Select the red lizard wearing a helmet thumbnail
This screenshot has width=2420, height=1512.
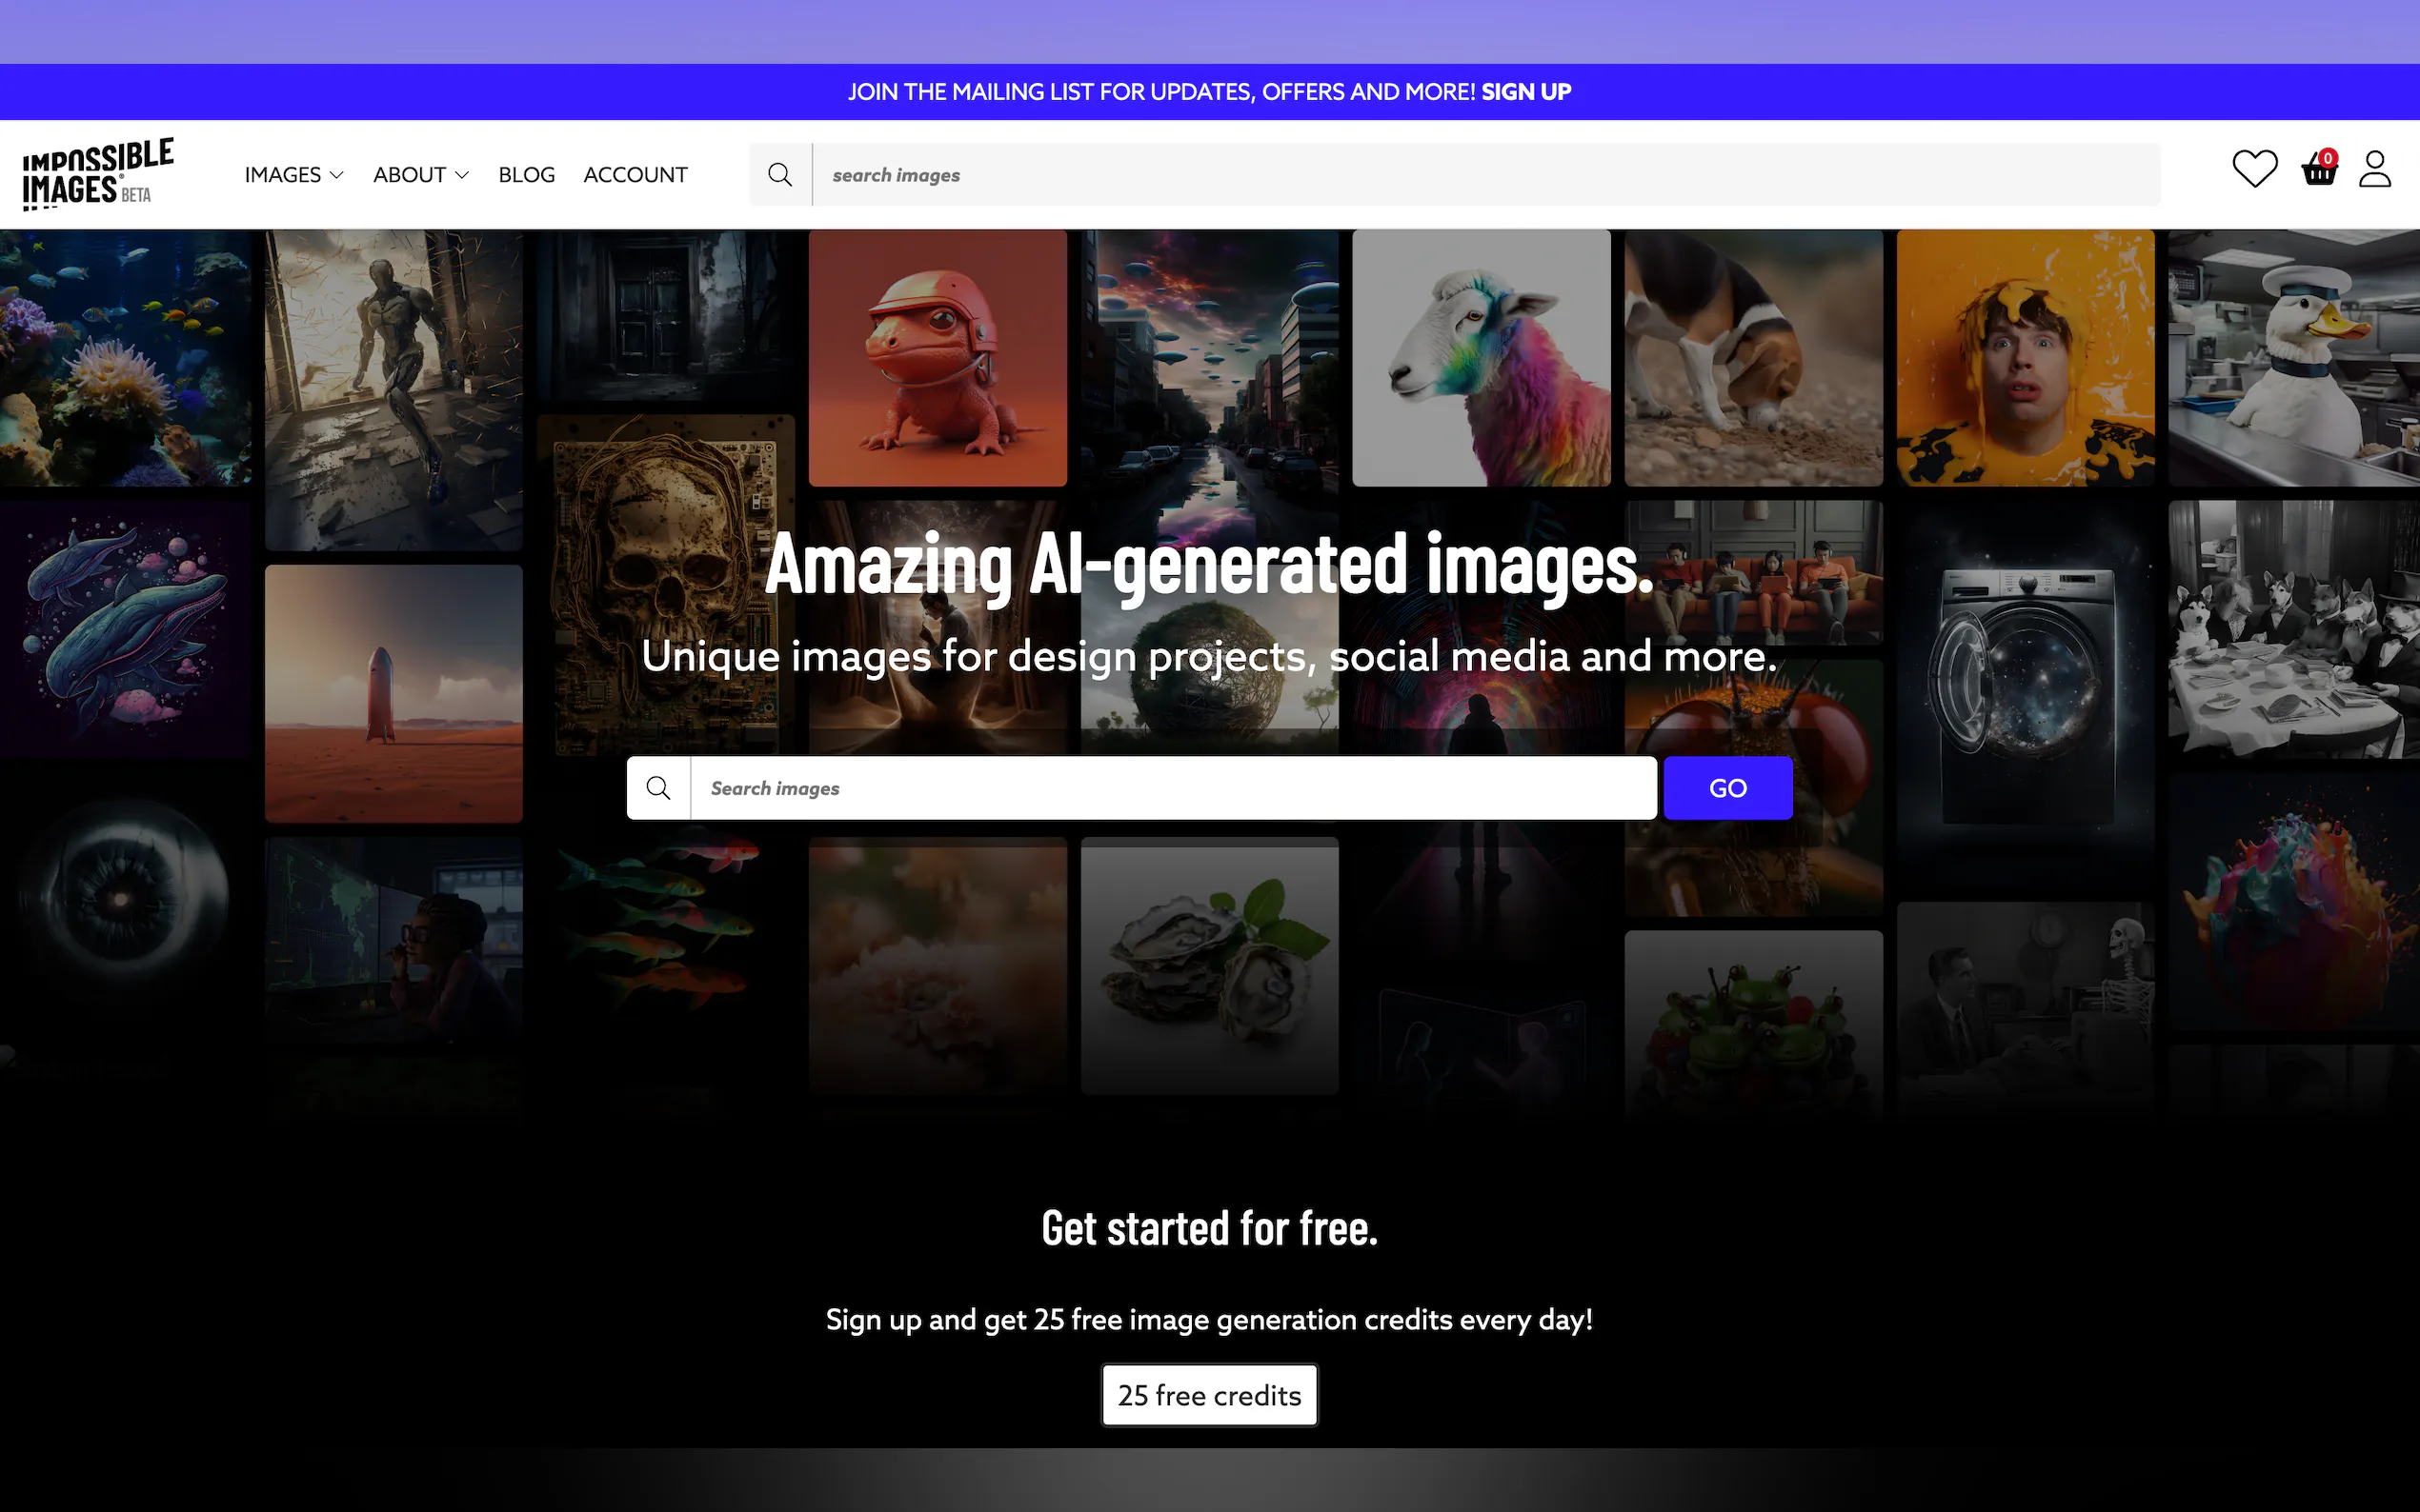coord(937,358)
